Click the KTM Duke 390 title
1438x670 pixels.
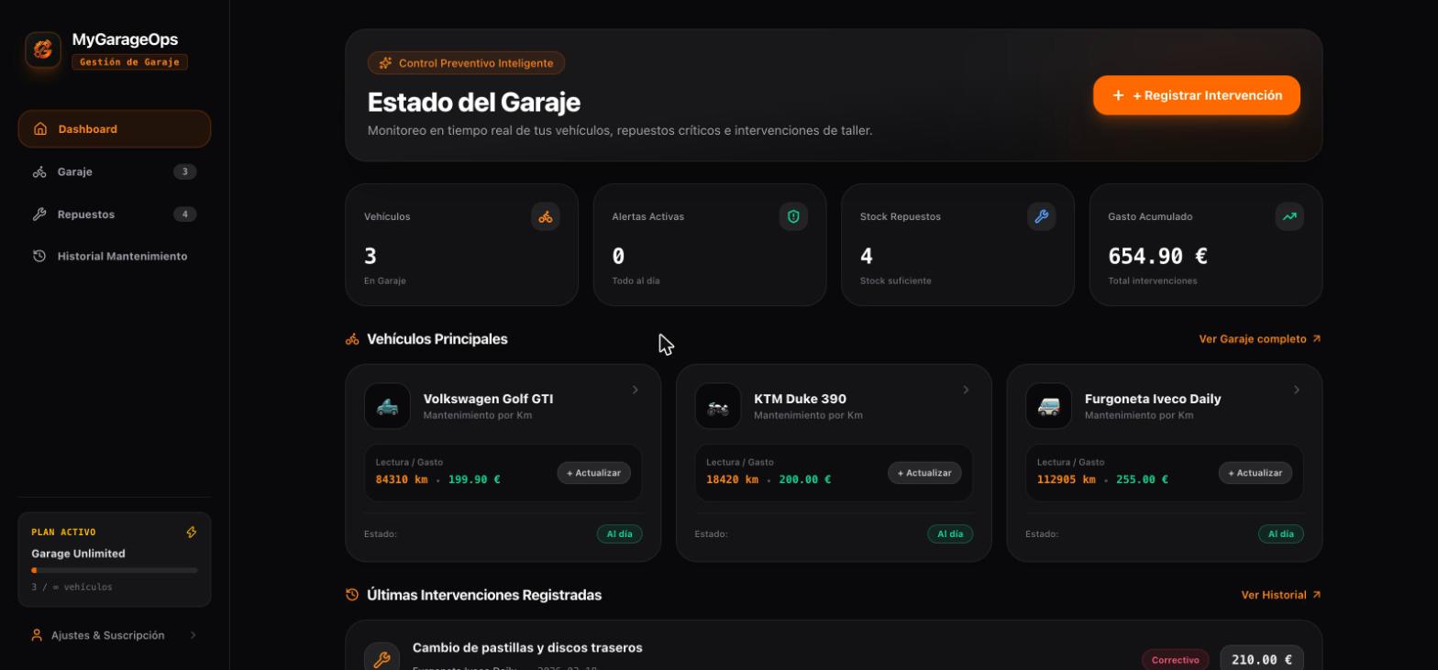[800, 399]
